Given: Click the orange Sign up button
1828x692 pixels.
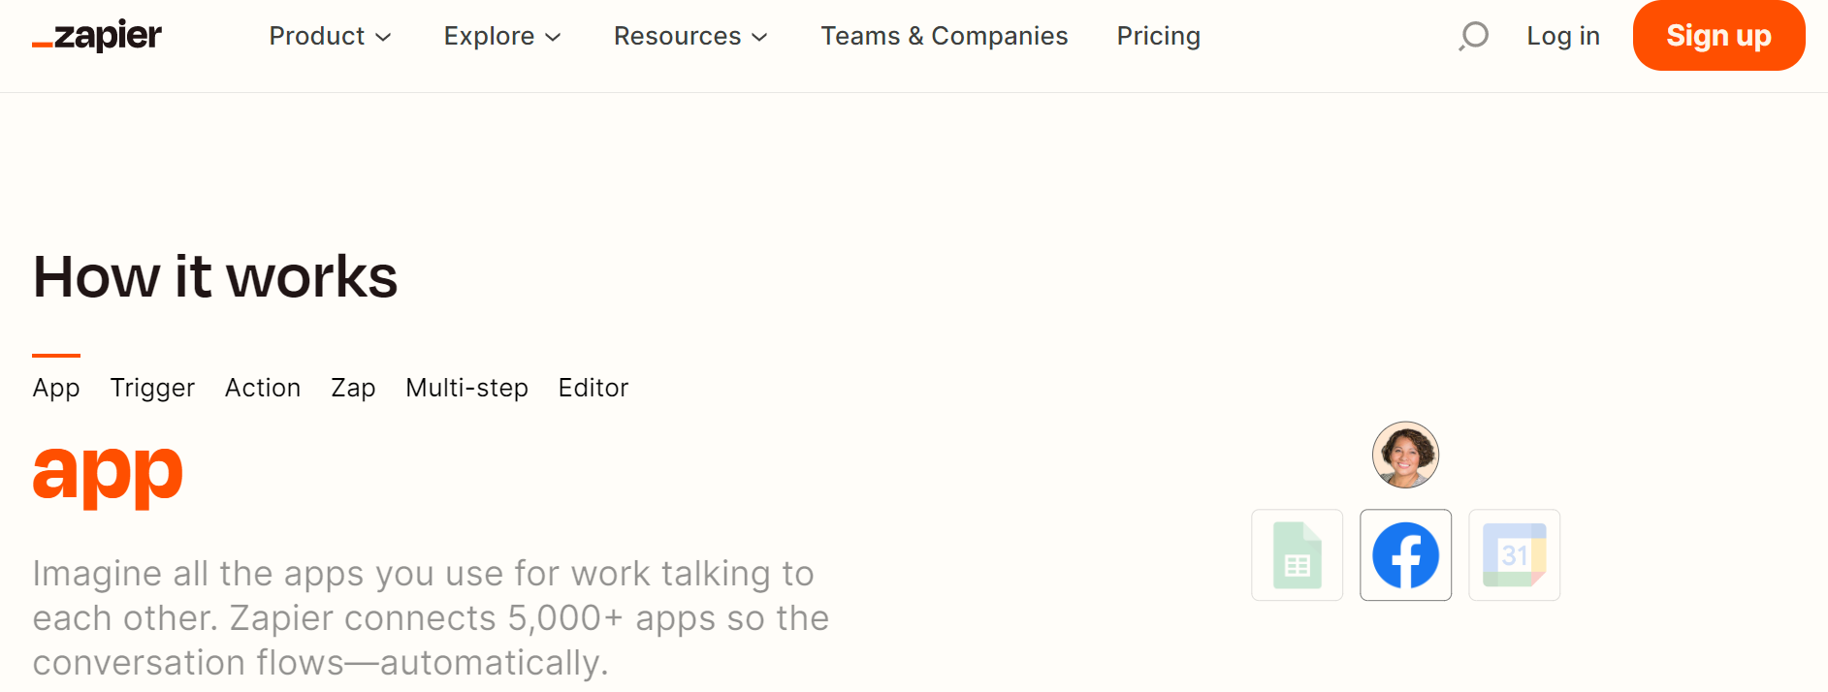Looking at the screenshot, I should [x=1718, y=36].
